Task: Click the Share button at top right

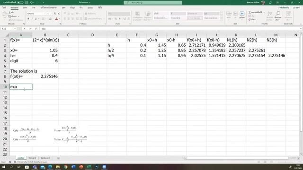Action: 297,8
